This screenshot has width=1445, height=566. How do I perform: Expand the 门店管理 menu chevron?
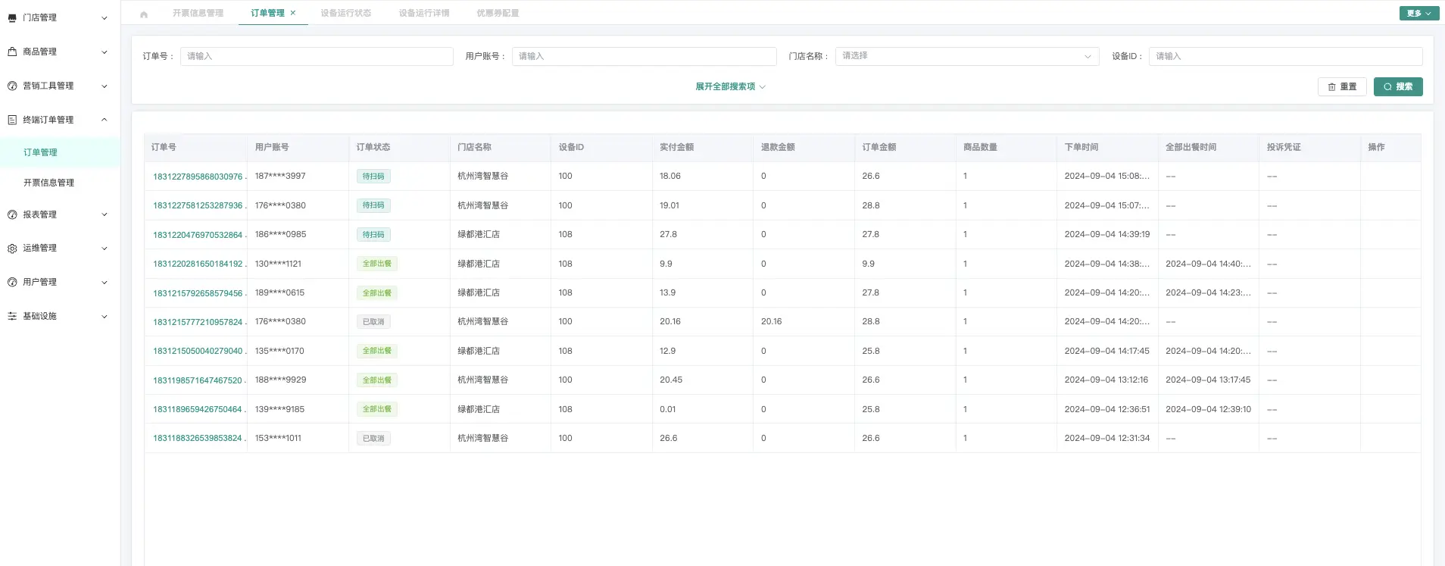coord(105,18)
